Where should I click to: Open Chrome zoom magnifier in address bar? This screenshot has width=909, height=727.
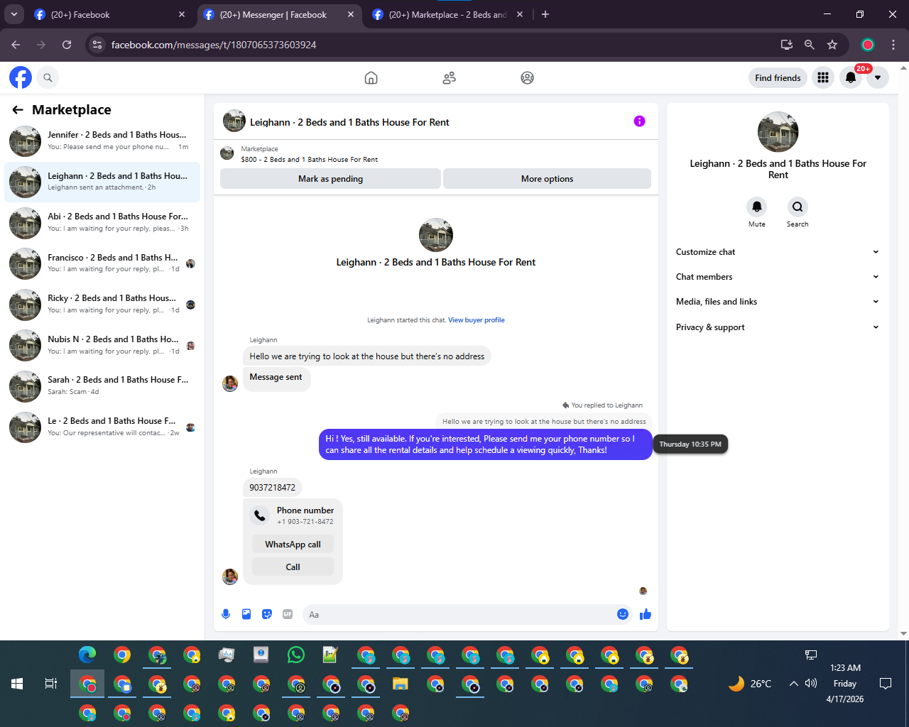[x=809, y=45]
